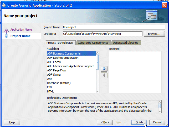Viewport: 169px width, 127px height.
Task: Select Database (Offline) technology
Action: 71,83
